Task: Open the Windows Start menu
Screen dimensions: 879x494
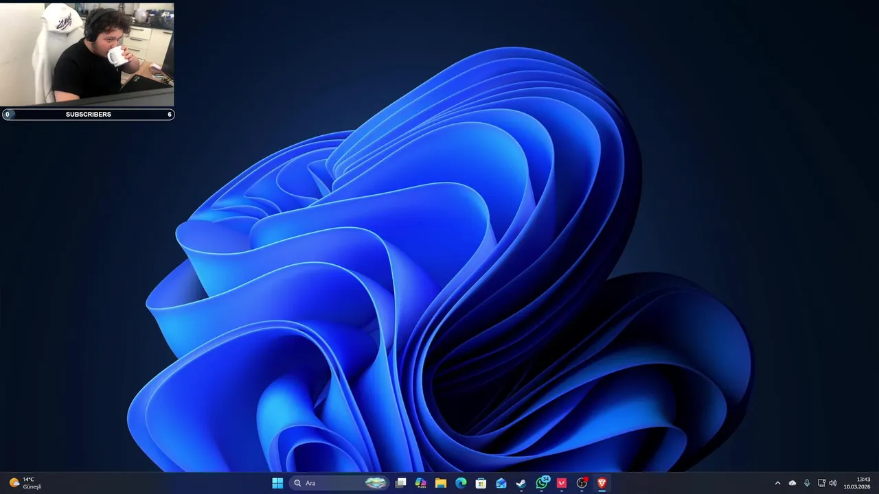Action: pyautogui.click(x=277, y=483)
